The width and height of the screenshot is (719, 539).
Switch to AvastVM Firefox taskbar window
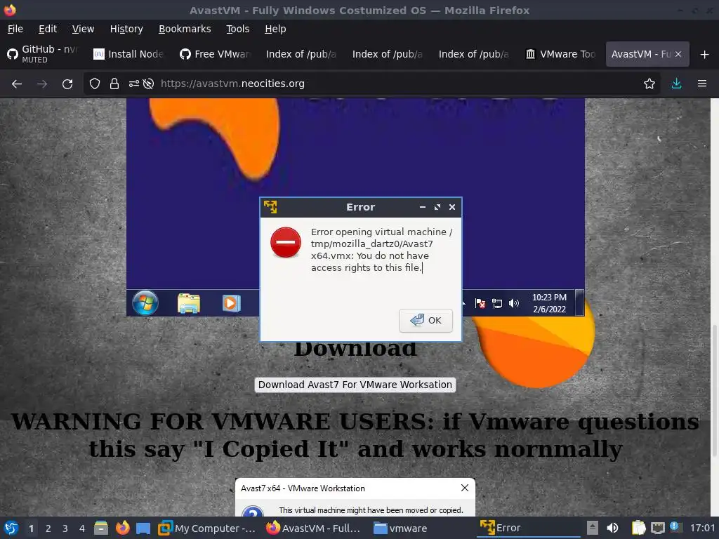(x=314, y=528)
